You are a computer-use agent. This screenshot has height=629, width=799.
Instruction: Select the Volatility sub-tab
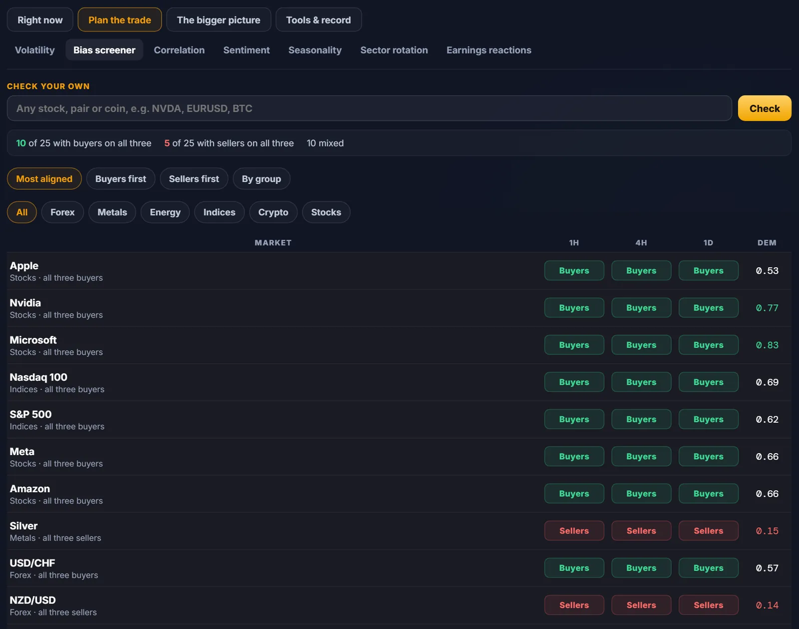click(x=34, y=50)
